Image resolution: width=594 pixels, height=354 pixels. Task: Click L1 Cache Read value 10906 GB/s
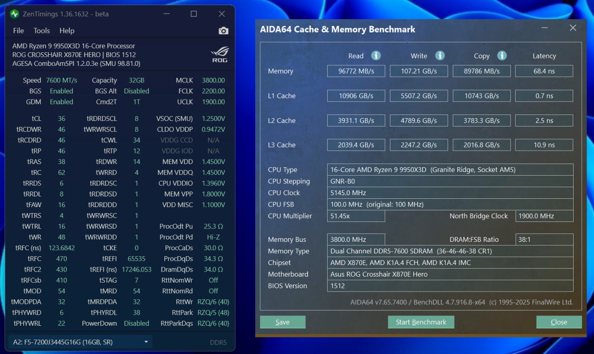point(356,96)
